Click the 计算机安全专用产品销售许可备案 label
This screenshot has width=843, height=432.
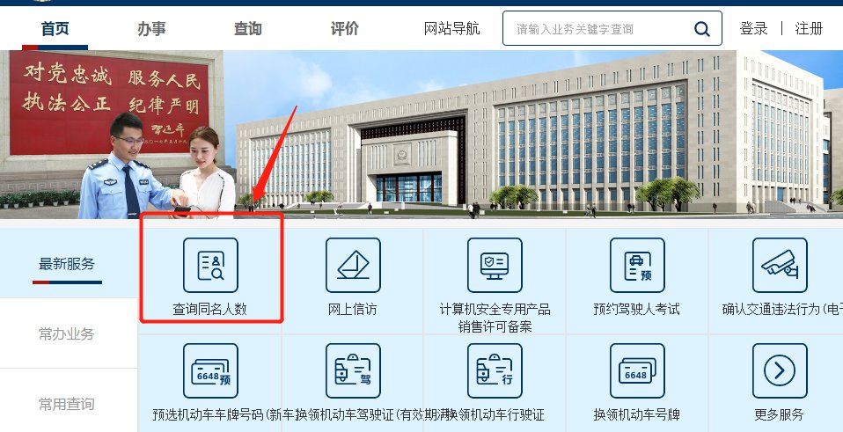(495, 318)
